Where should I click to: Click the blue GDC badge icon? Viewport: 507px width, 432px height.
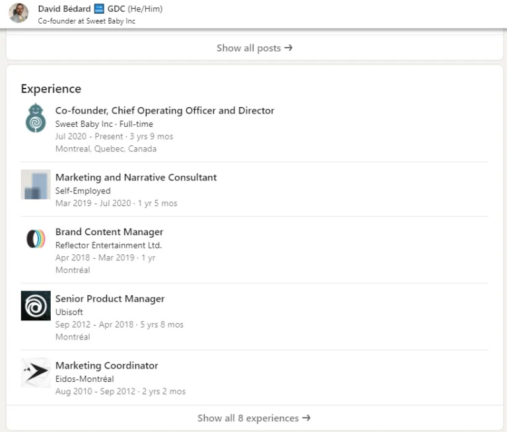pos(99,9)
